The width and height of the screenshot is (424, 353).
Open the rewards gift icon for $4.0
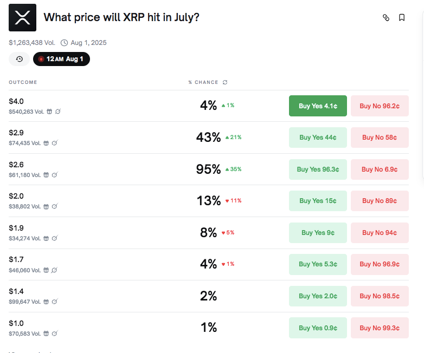(49, 112)
